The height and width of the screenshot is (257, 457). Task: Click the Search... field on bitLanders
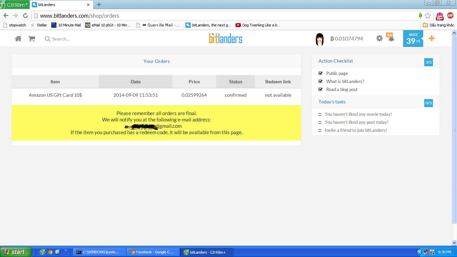61,39
